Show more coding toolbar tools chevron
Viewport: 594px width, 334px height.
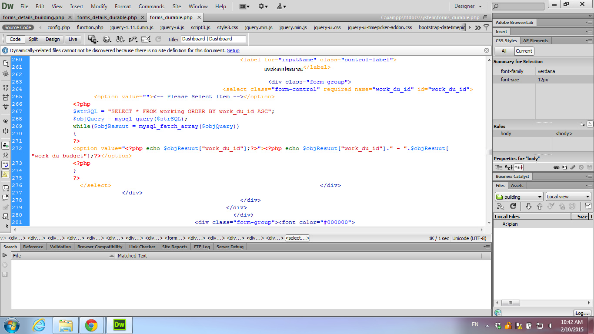7,226
